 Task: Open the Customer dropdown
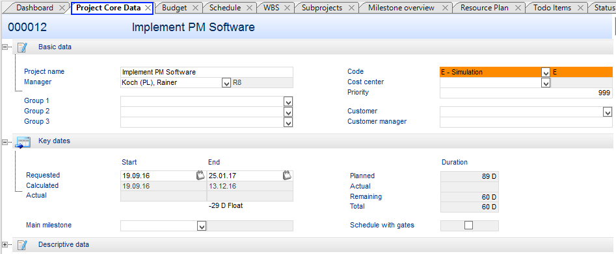(x=608, y=112)
